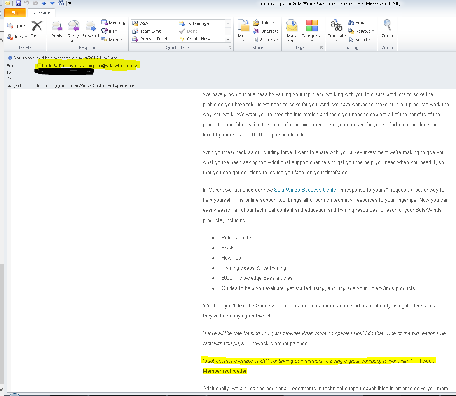Click Find in the Editing group
The image size is (456, 396).
(x=356, y=23)
